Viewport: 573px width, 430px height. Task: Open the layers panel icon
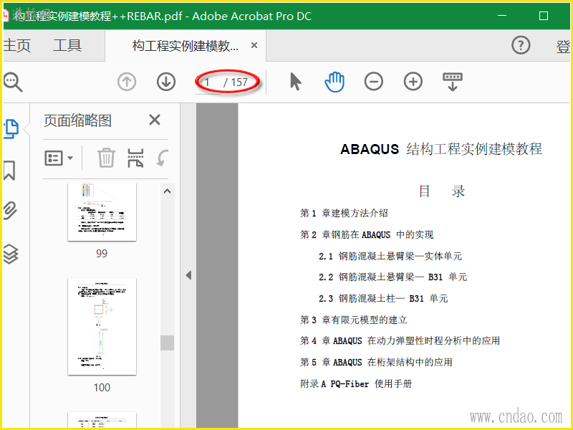(x=10, y=254)
